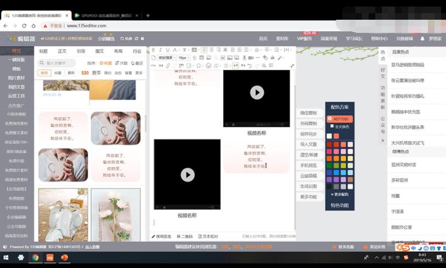Toggle the 免费 checkbox in the header
The height and width of the screenshot is (268, 446).
point(122,38)
